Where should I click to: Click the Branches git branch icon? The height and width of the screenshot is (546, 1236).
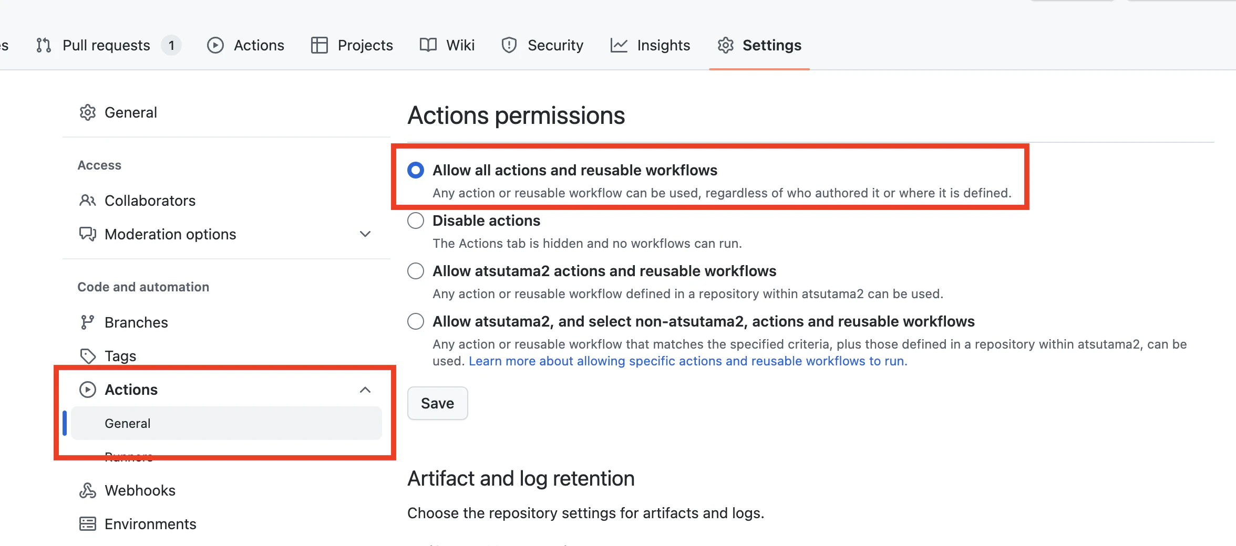pos(88,322)
